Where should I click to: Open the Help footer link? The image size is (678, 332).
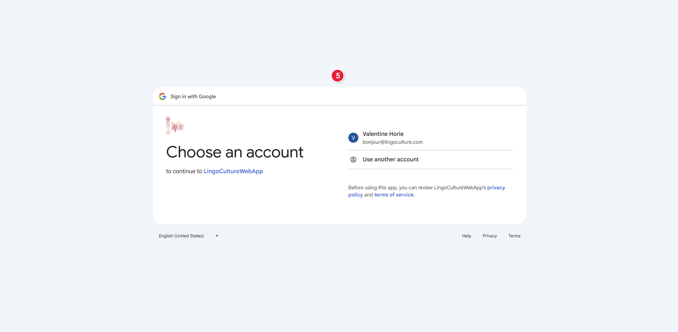[466, 236]
